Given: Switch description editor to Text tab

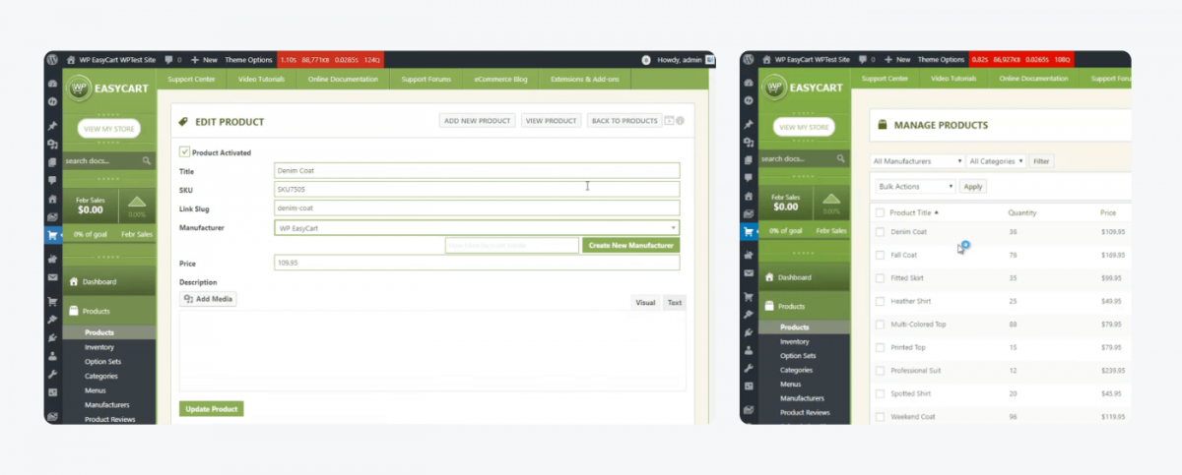Looking at the screenshot, I should point(674,303).
